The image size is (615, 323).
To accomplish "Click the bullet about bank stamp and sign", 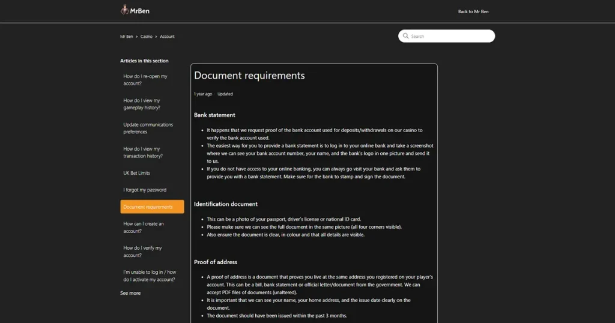I will coord(314,173).
